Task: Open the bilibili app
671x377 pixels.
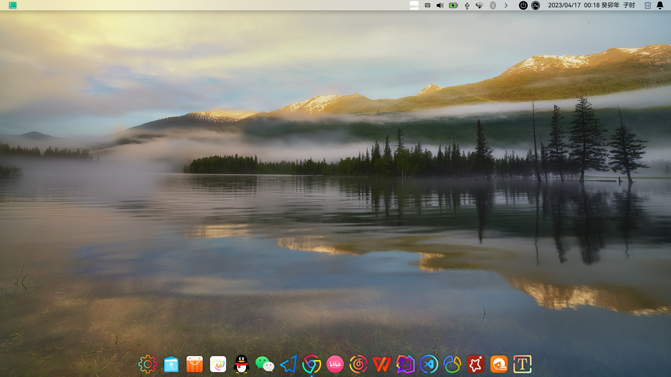Action: 335,364
